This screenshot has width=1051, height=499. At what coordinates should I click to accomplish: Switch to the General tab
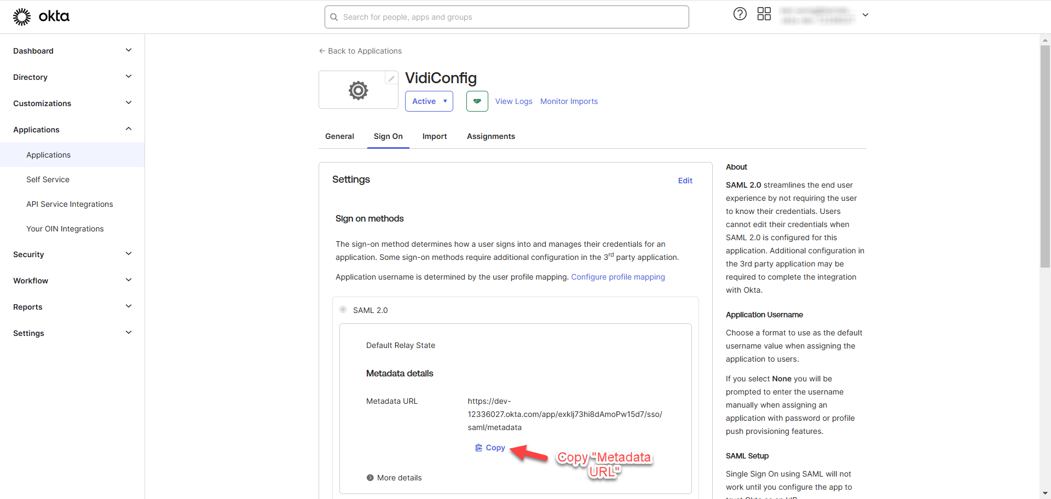click(x=339, y=136)
